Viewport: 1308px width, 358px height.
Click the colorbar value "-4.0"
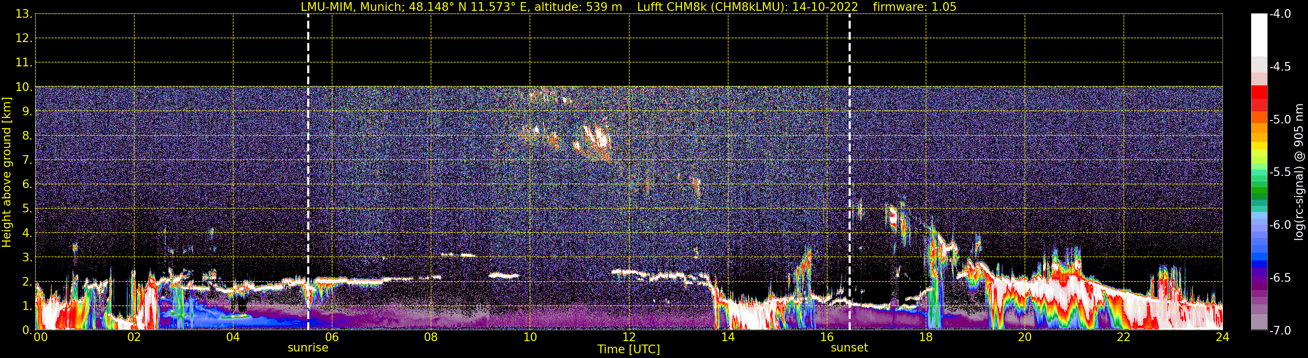(x=1280, y=14)
